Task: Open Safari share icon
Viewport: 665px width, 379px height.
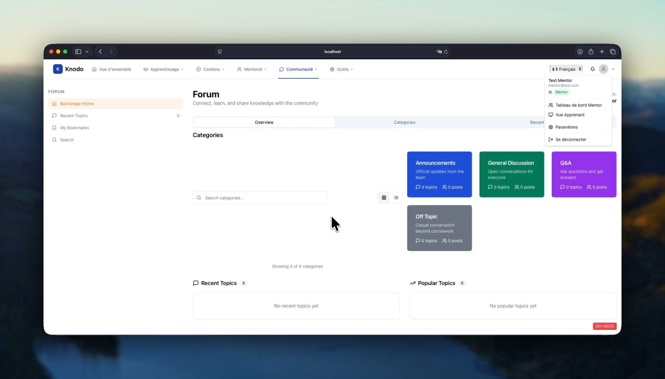Action: (x=591, y=52)
